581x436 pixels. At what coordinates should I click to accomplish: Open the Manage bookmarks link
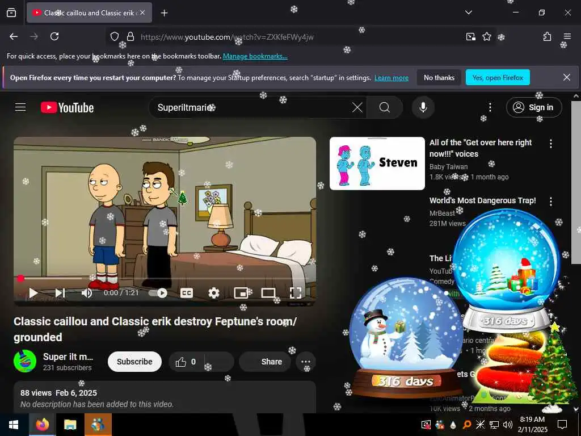point(255,56)
